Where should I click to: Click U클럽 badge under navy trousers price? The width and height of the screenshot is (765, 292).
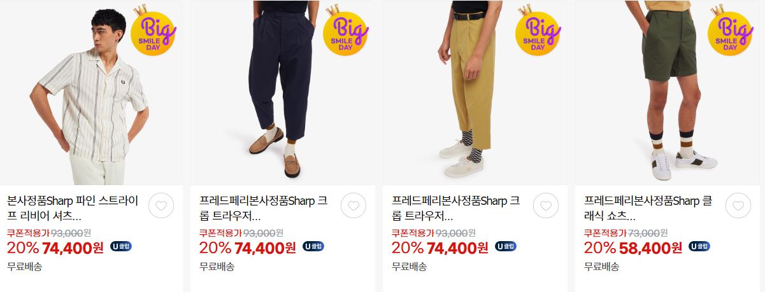click(313, 246)
